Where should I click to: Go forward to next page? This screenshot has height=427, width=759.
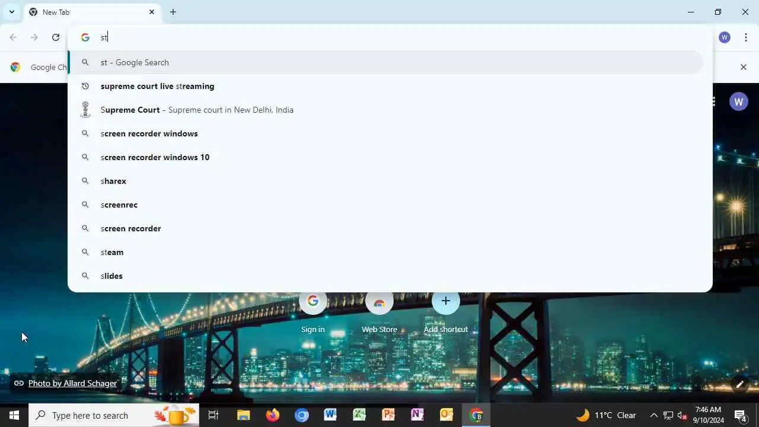click(34, 37)
